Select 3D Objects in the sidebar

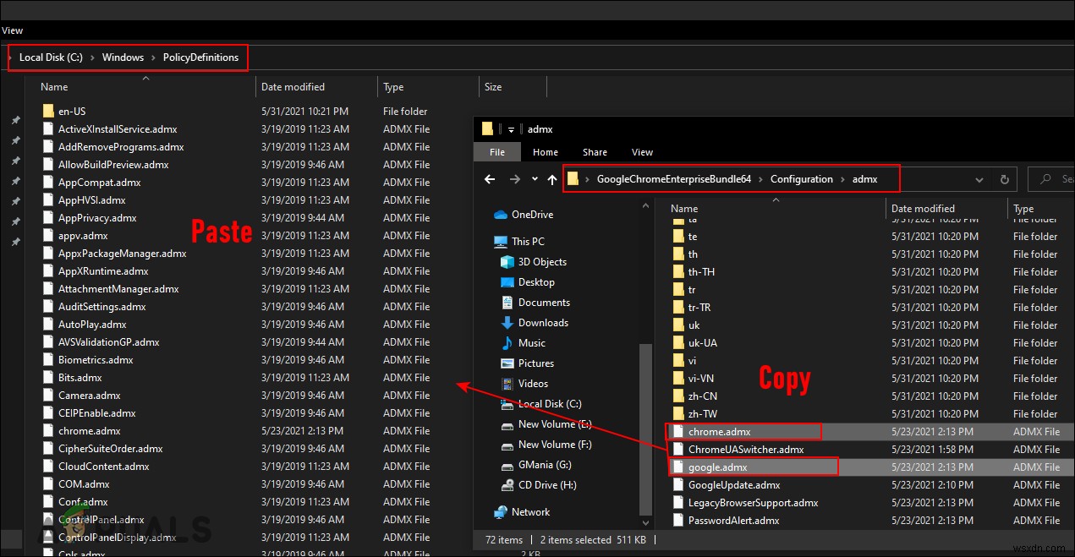542,262
